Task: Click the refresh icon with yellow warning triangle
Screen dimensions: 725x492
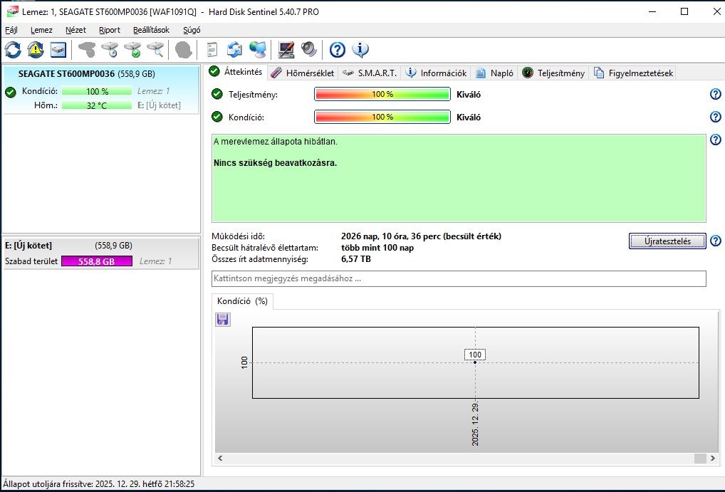Action: click(x=36, y=49)
